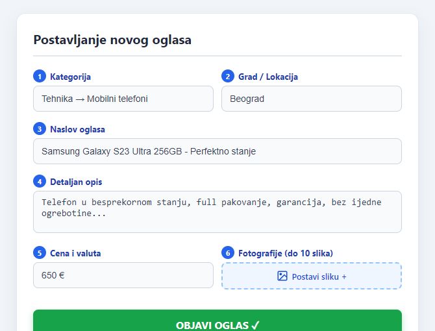The image size is (435, 331).
Task: Select the Cena i valuta field showing 650 €
Action: coord(123,275)
